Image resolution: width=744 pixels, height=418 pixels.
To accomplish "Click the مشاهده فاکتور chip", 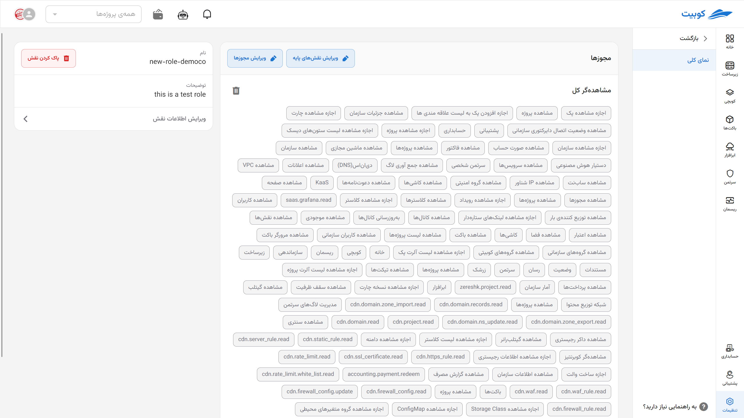I will (x=463, y=148).
